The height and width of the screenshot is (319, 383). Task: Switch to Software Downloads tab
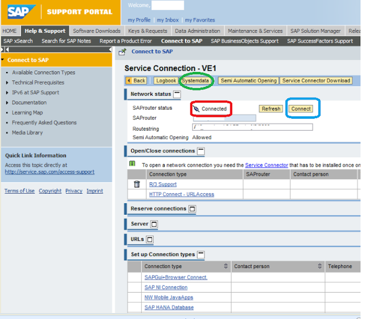97,31
